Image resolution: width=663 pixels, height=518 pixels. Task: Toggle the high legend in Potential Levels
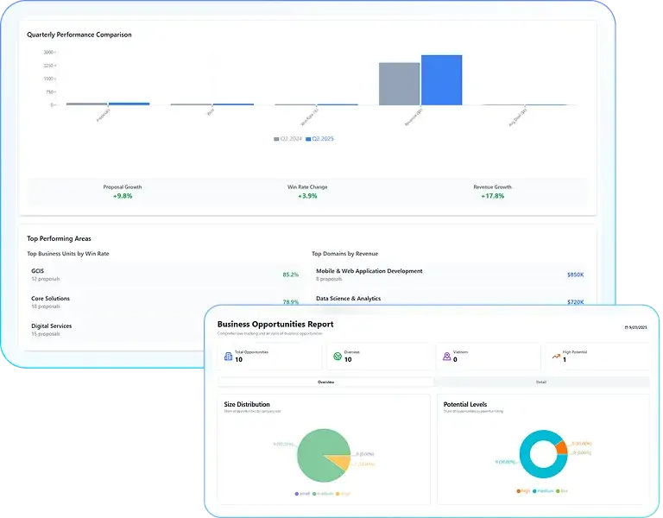pyautogui.click(x=522, y=490)
